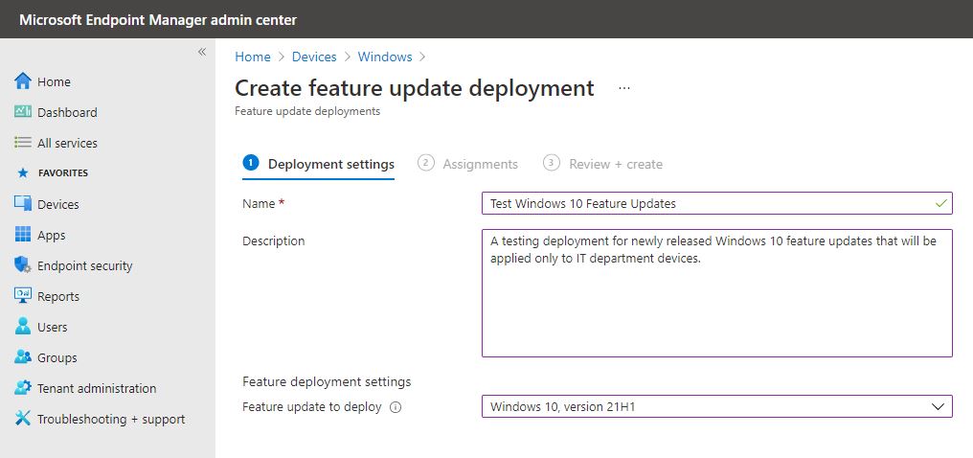Click the Users person icon
Image resolution: width=973 pixels, height=458 pixels.
point(23,327)
